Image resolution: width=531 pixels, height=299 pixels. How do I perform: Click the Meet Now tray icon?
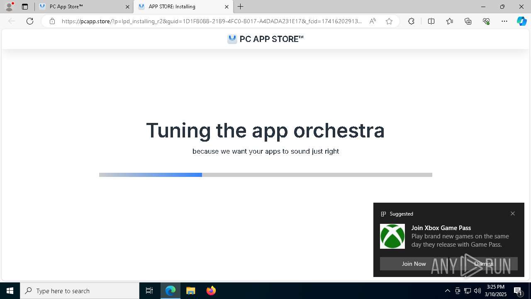pos(458,291)
